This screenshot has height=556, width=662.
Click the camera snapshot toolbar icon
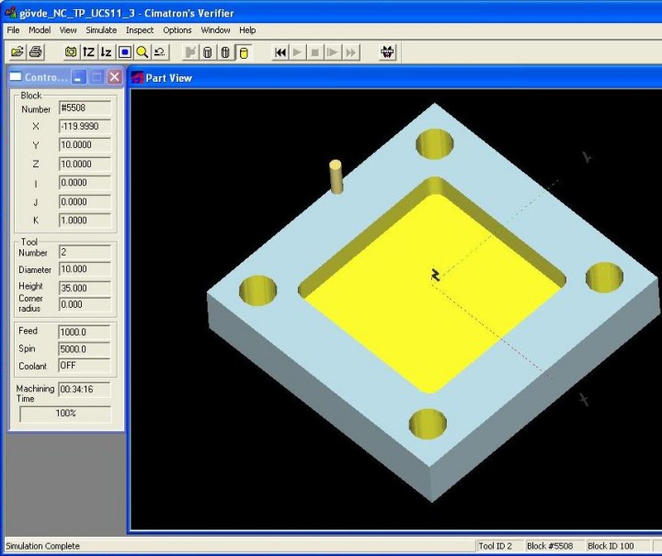point(71,52)
